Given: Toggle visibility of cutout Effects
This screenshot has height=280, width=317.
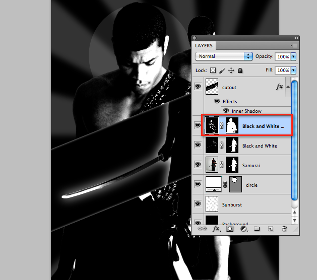Looking at the screenshot, I should (x=217, y=101).
